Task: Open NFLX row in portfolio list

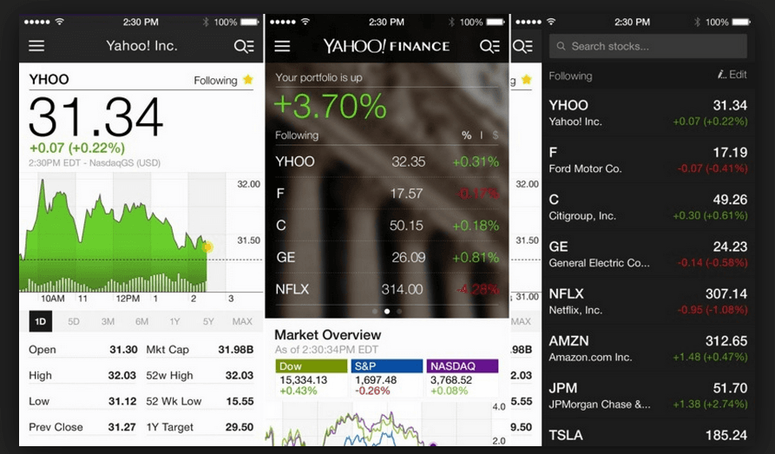Action: click(x=386, y=289)
